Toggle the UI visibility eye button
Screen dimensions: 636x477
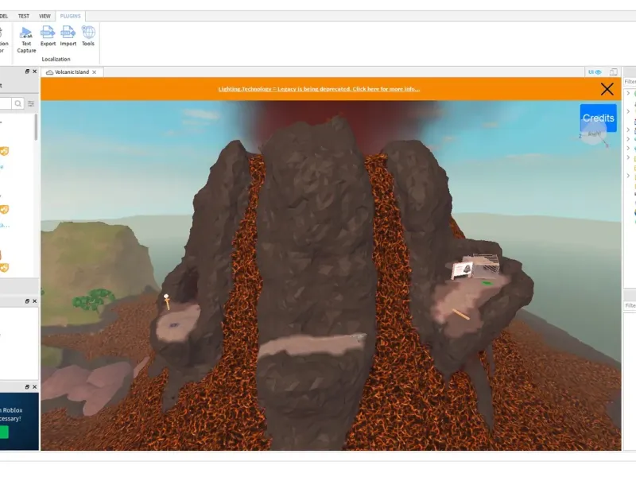pyautogui.click(x=595, y=72)
